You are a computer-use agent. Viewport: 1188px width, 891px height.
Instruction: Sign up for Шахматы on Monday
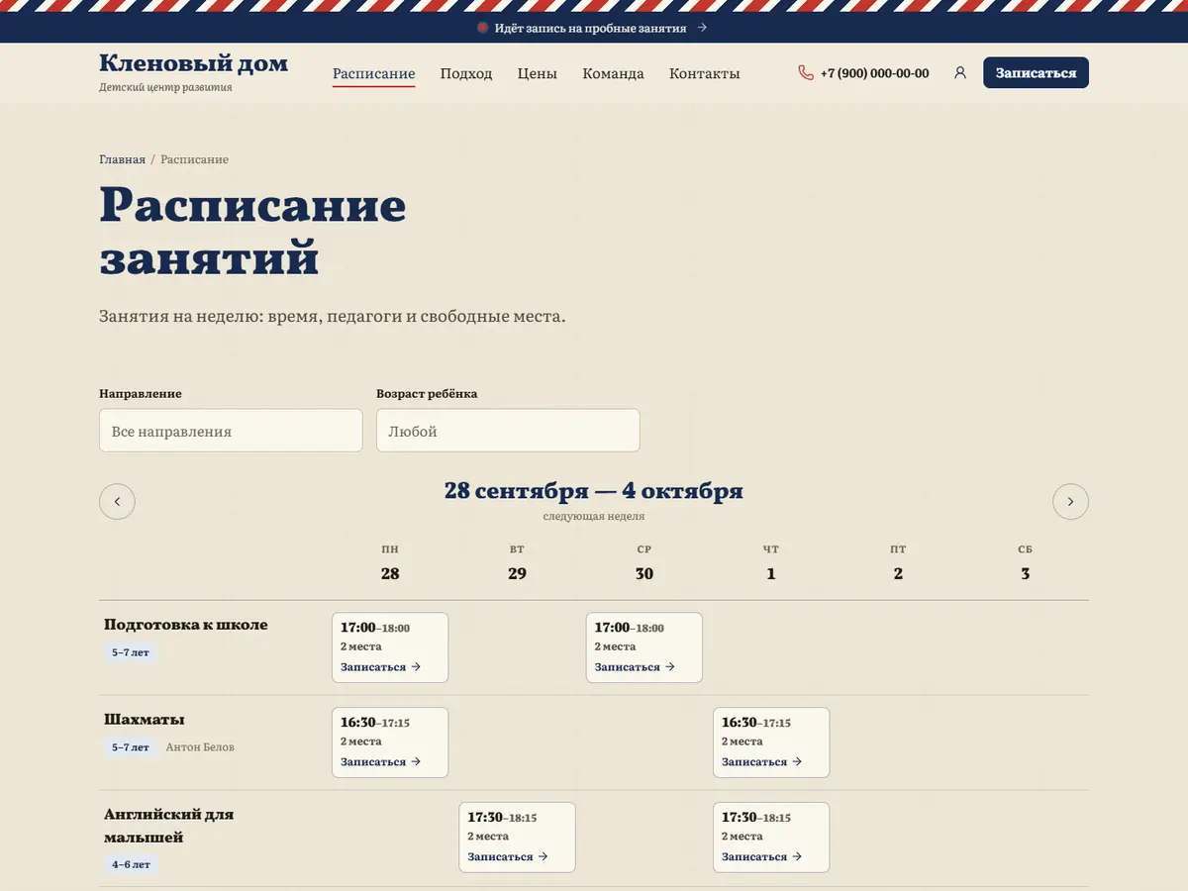pyautogui.click(x=381, y=762)
